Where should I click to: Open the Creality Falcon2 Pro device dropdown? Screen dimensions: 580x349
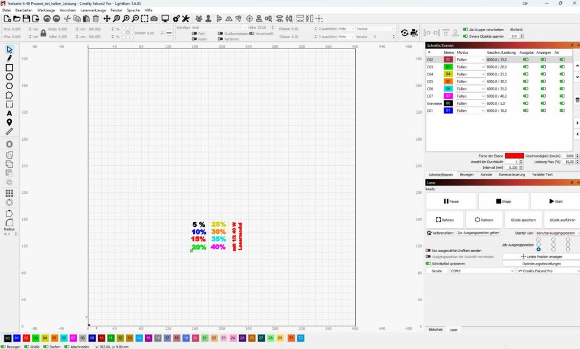[548, 271]
